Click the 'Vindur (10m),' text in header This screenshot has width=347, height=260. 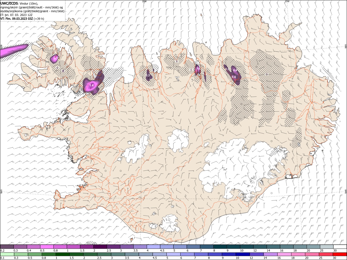tap(29, 3)
